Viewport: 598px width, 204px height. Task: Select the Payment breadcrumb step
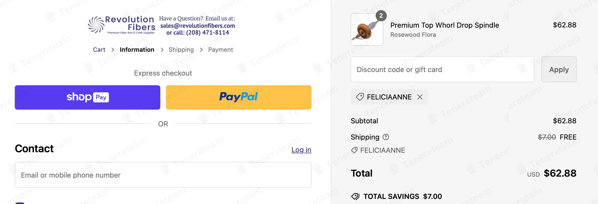point(220,50)
